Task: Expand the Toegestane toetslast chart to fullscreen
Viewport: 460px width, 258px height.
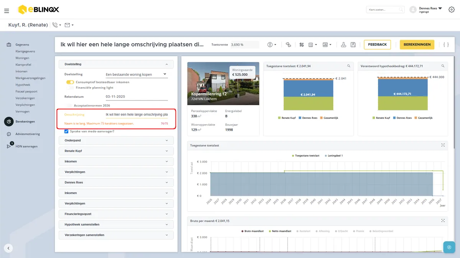Action: point(443,145)
